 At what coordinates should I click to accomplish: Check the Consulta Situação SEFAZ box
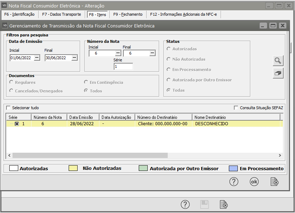(236, 108)
